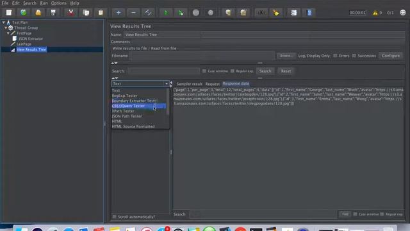Switch to the Request tab
The width and height of the screenshot is (410, 231).
pos(212,84)
